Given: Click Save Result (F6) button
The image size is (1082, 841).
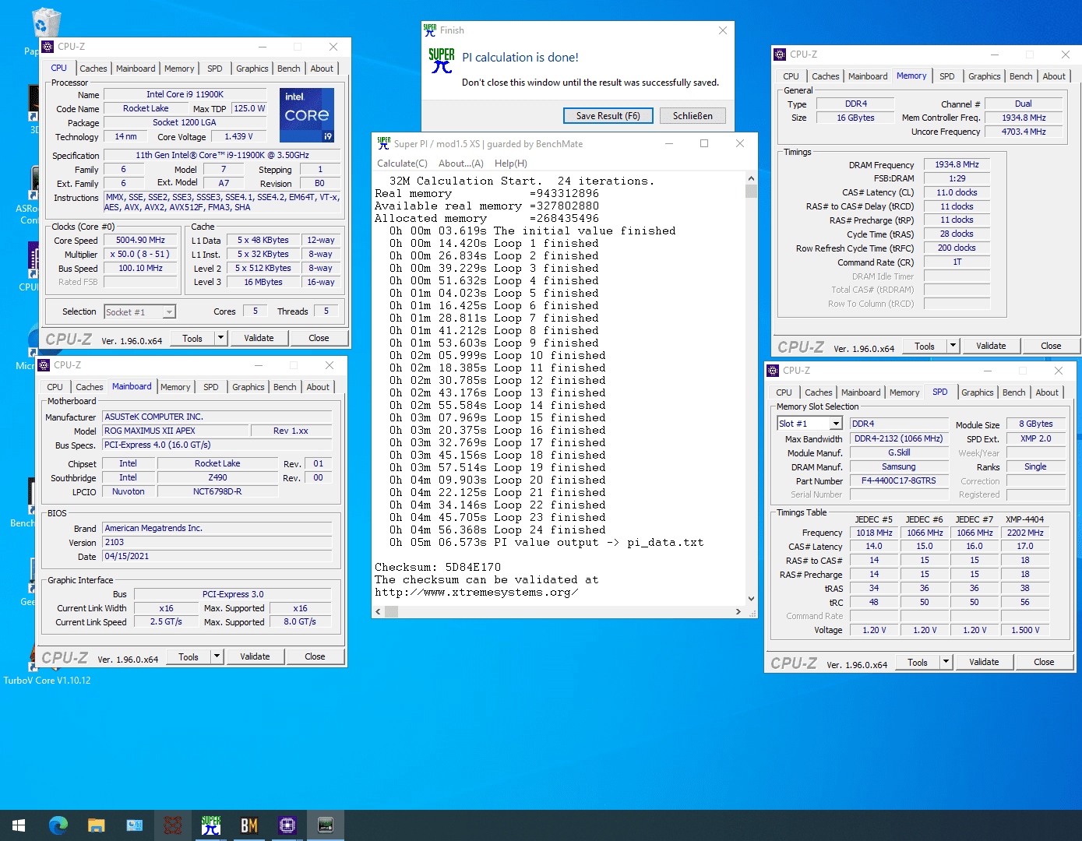Looking at the screenshot, I should point(608,116).
